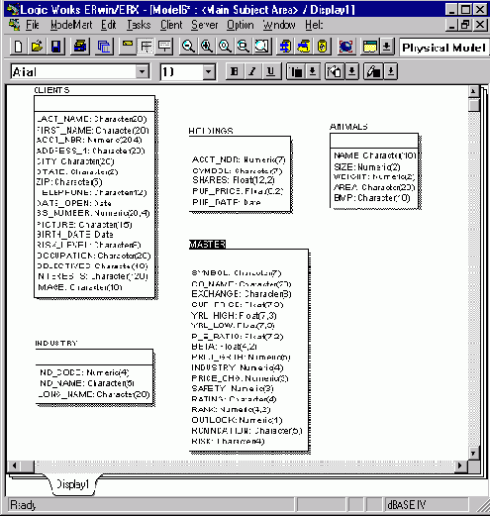Toggle Italic text formatting
Image resolution: width=490 pixels, height=516 pixels.
coord(252,71)
